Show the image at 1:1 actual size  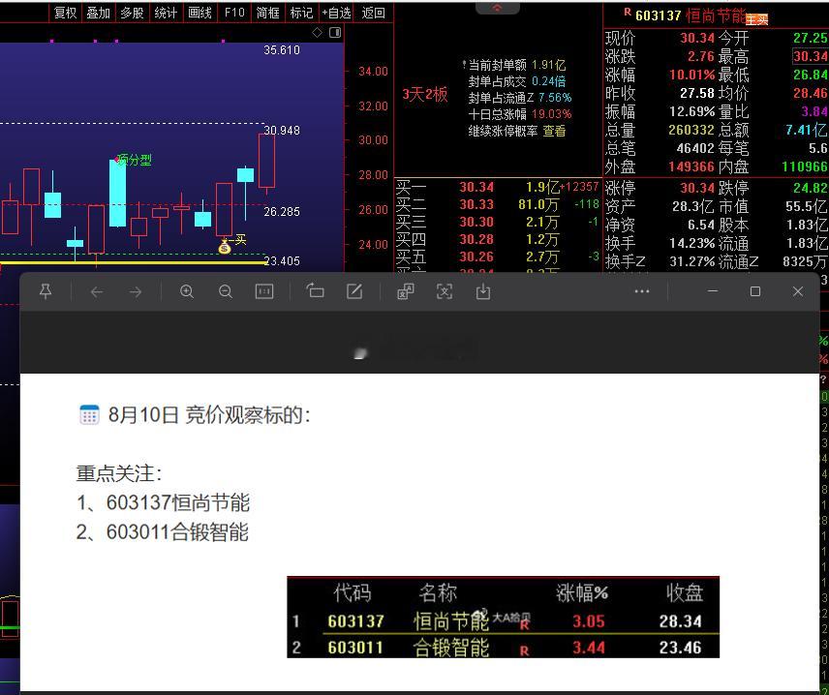point(264,291)
